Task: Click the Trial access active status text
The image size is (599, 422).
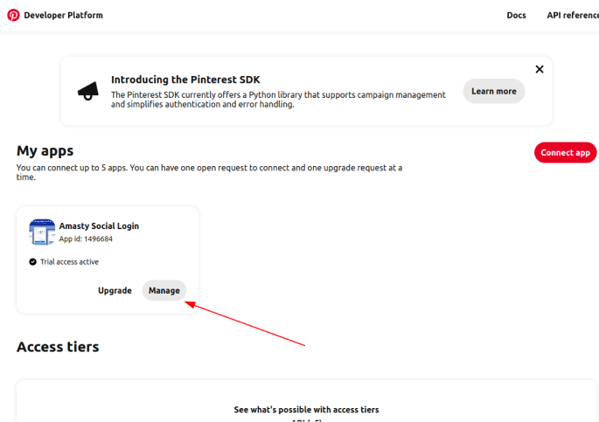Action: (70, 262)
